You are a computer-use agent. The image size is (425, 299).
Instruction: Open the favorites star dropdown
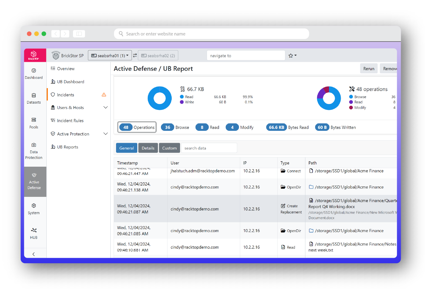click(292, 56)
